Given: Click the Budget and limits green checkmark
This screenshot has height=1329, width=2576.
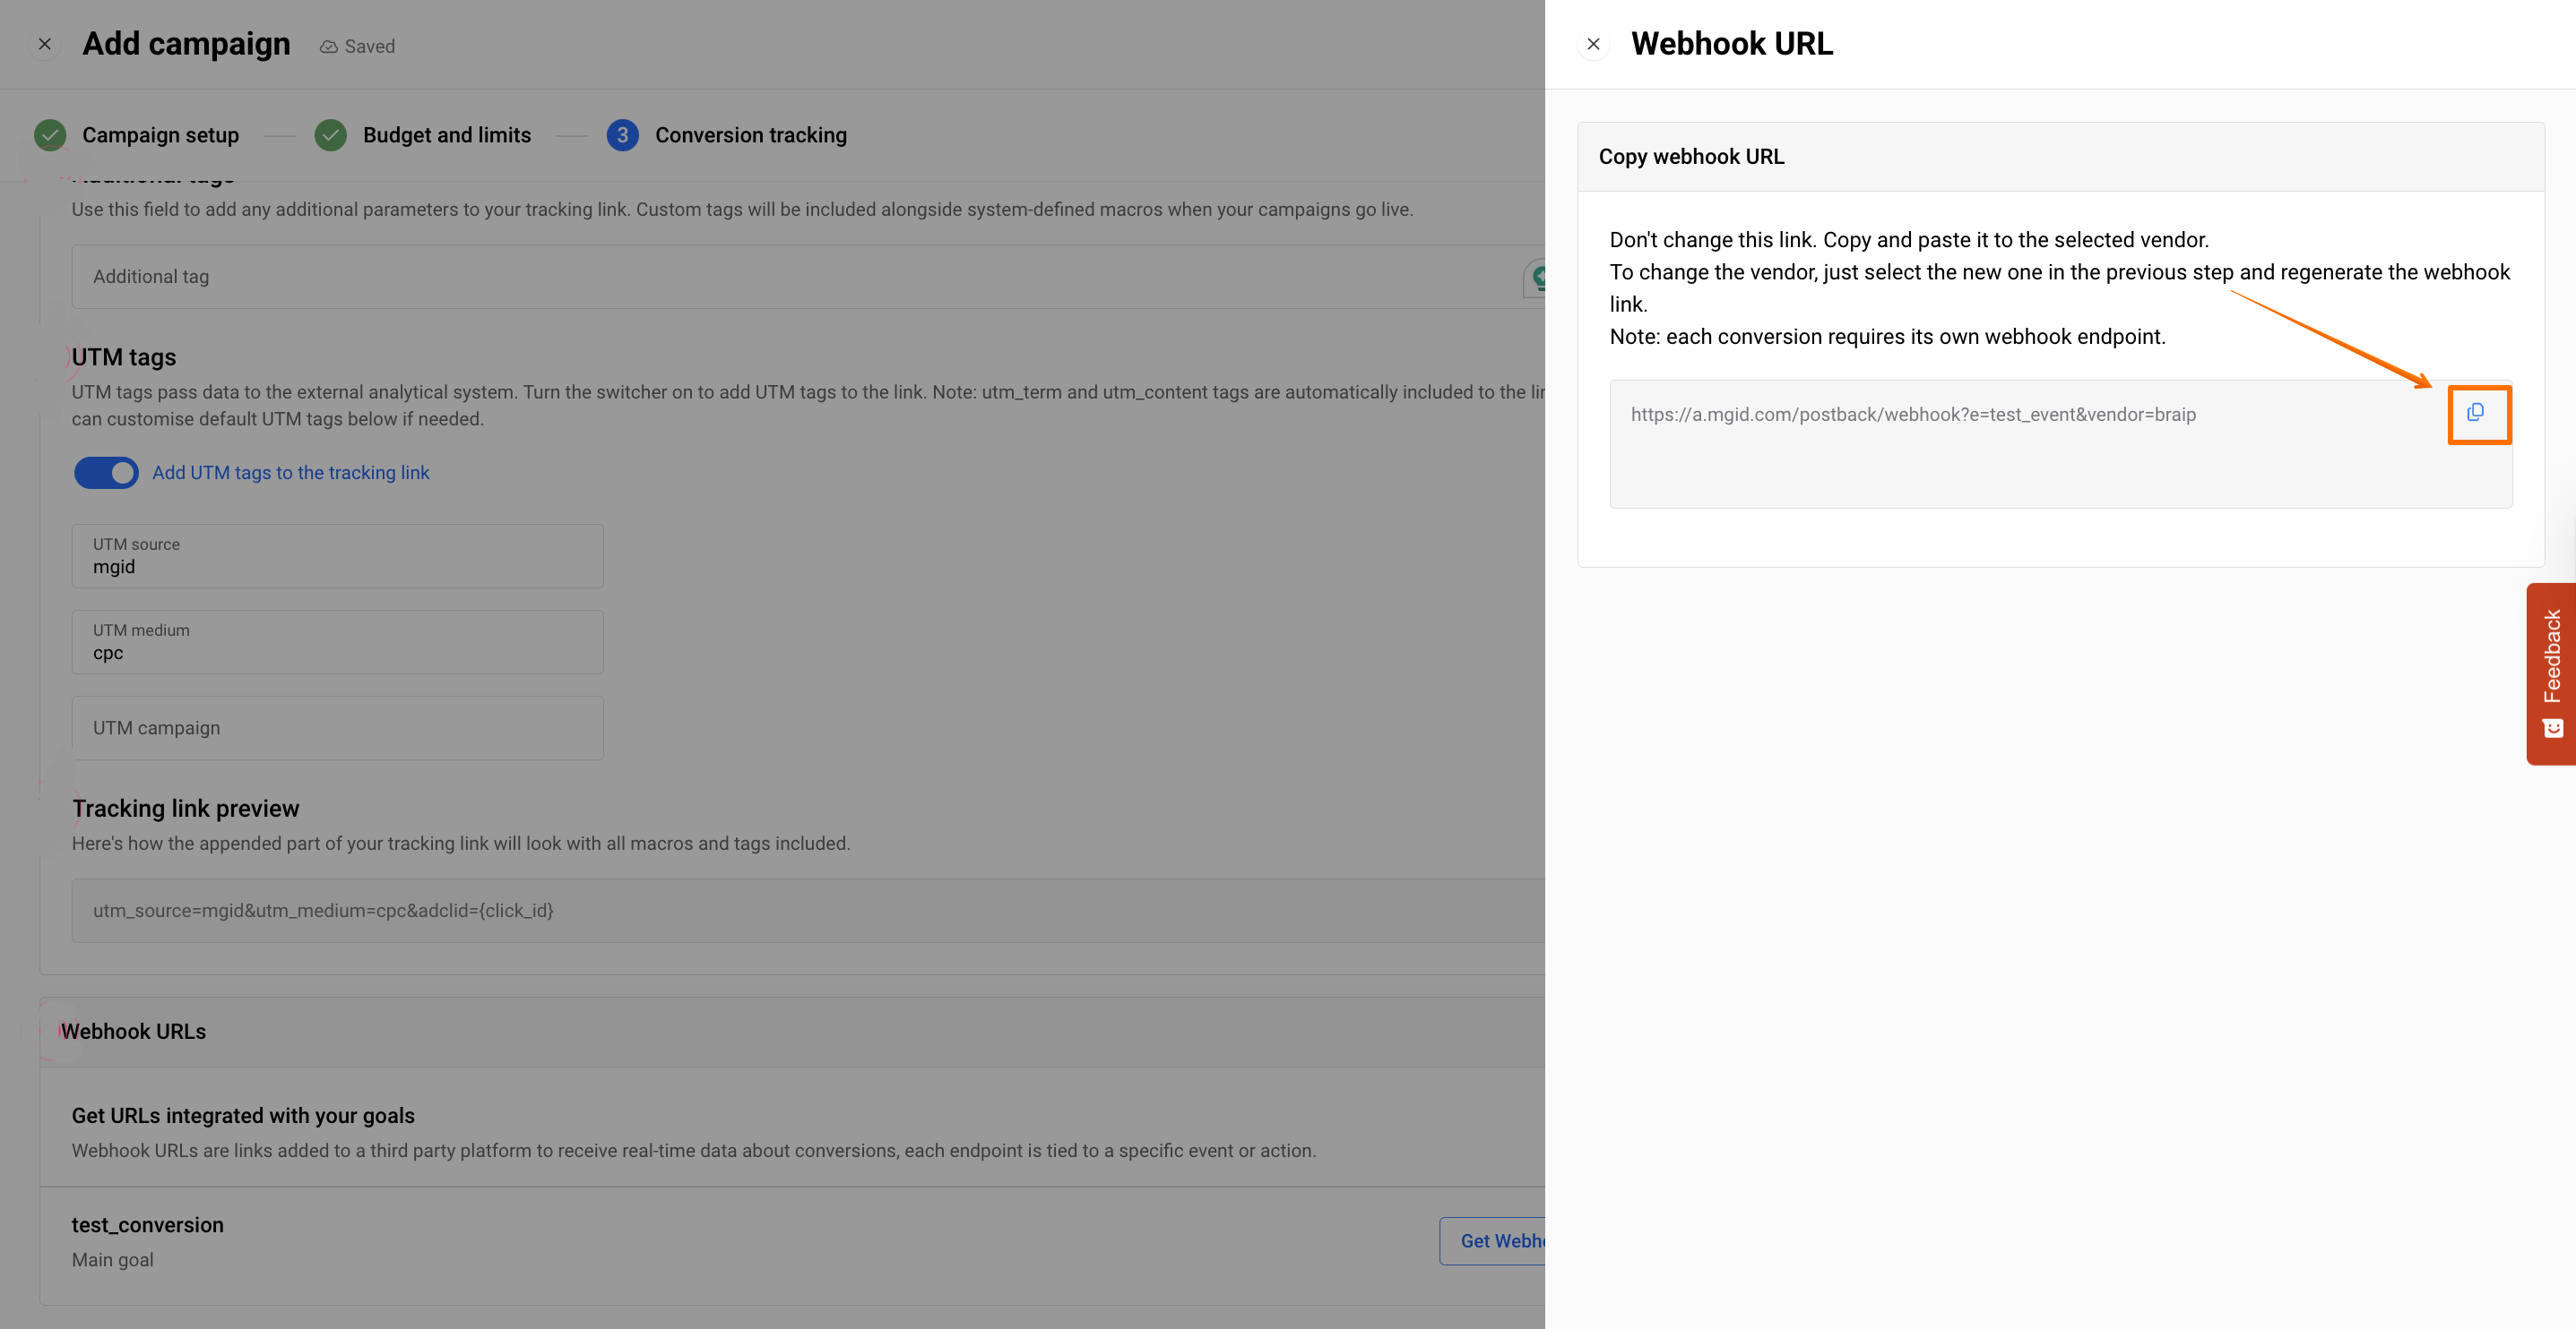Looking at the screenshot, I should click(x=330, y=135).
